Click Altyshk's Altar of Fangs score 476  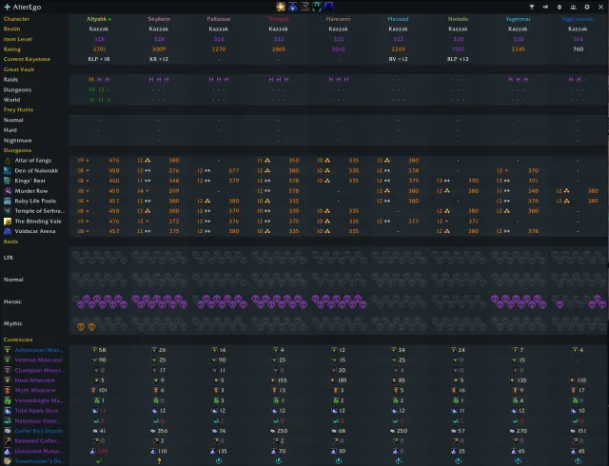coord(114,161)
